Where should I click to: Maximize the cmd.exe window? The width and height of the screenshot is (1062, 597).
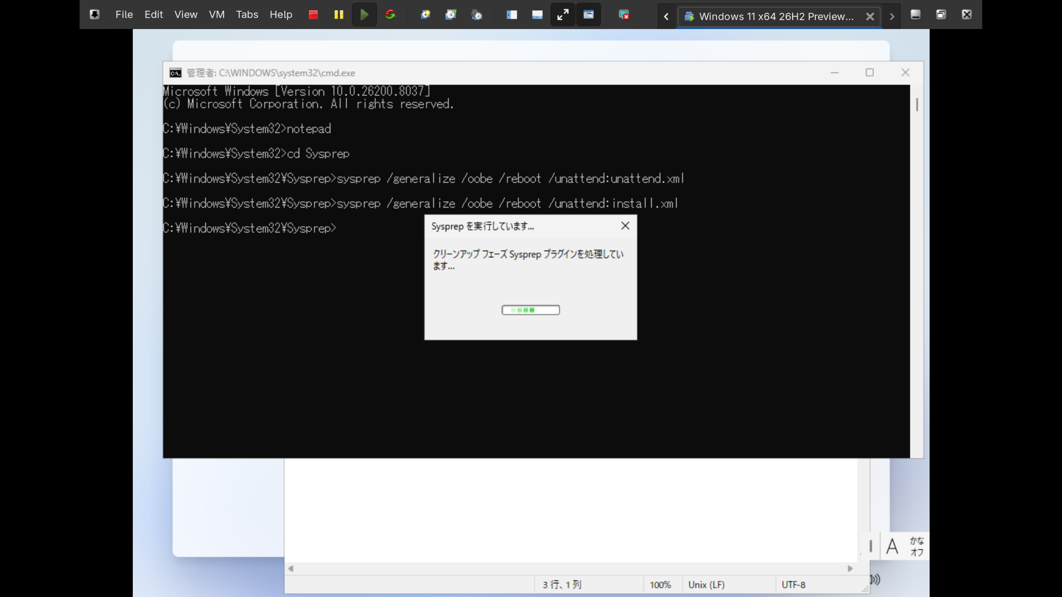click(x=870, y=73)
